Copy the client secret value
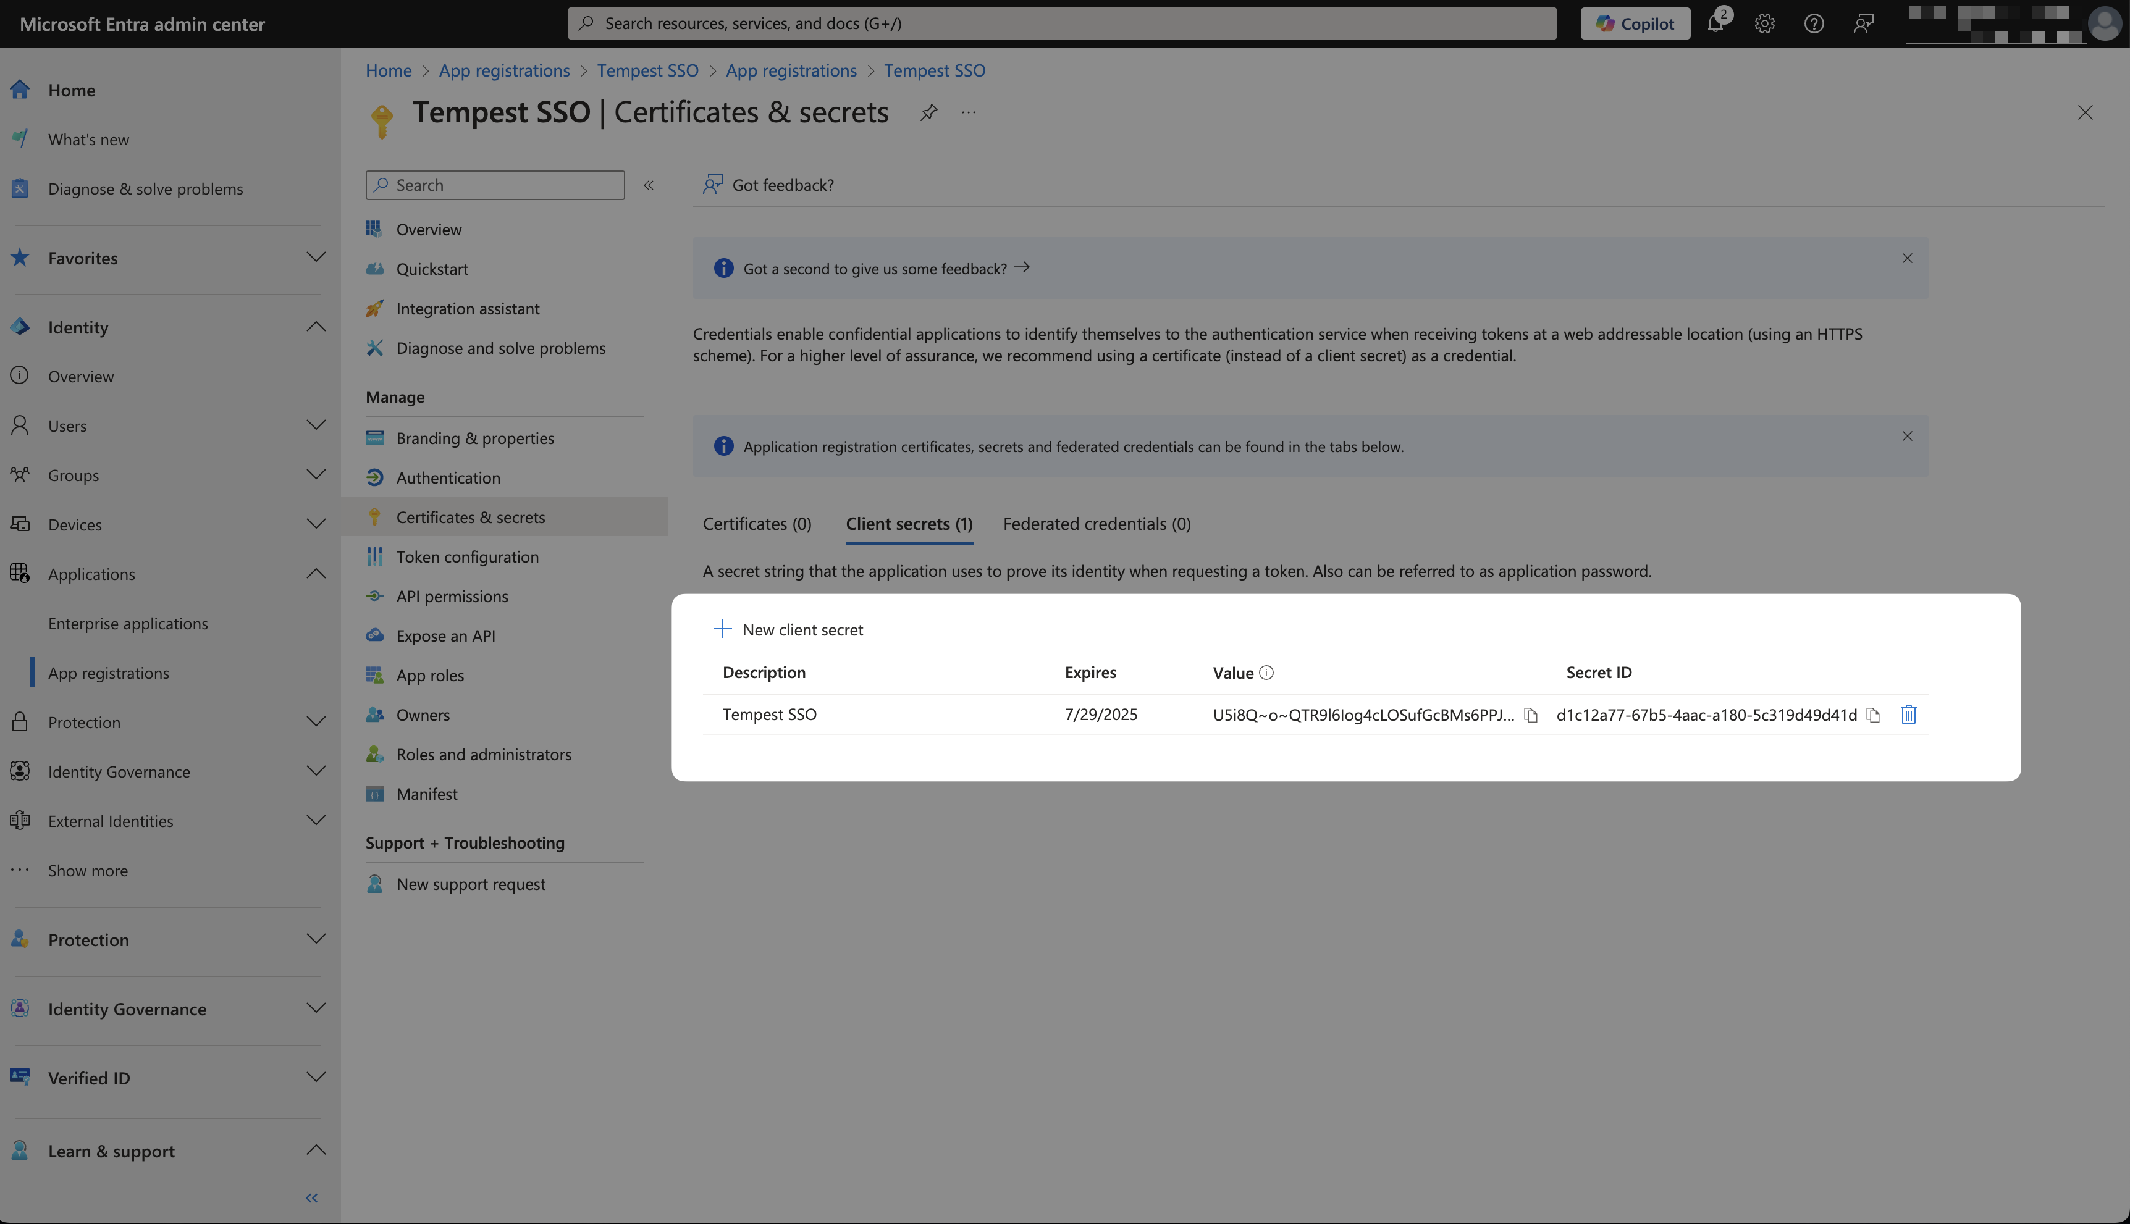2130x1224 pixels. point(1530,715)
